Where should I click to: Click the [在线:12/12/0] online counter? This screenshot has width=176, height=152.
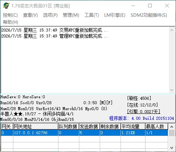pyautogui.click(x=143, y=105)
